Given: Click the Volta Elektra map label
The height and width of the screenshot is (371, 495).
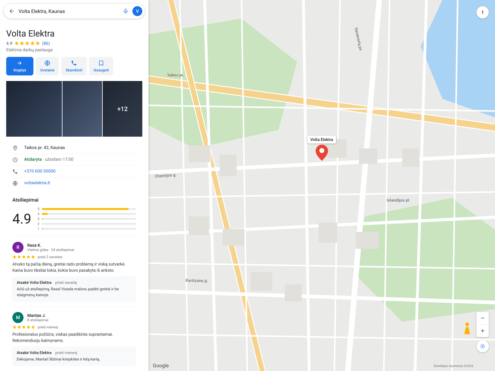Looking at the screenshot, I should point(322,139).
